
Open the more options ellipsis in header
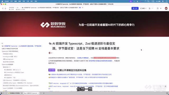153,8
